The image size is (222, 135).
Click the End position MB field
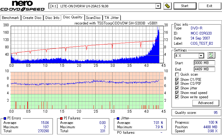tap(204, 69)
